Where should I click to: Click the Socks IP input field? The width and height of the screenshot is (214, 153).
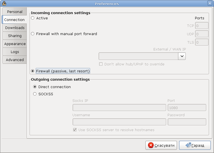click(119, 107)
